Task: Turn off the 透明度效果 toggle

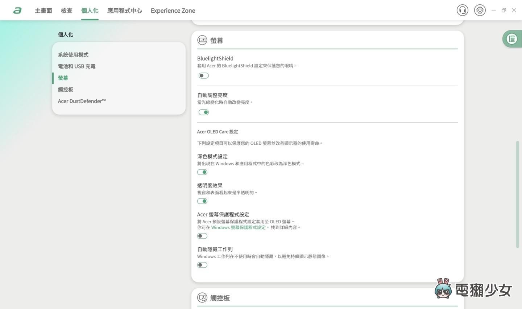Action: point(202,201)
